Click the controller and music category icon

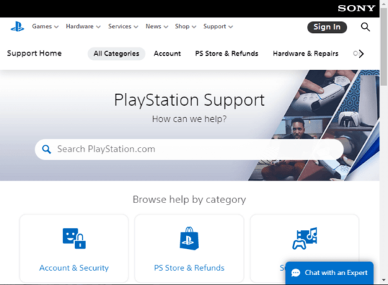(x=305, y=238)
